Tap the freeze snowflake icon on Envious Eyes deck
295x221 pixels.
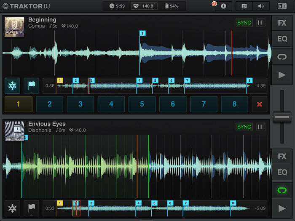tap(12, 208)
